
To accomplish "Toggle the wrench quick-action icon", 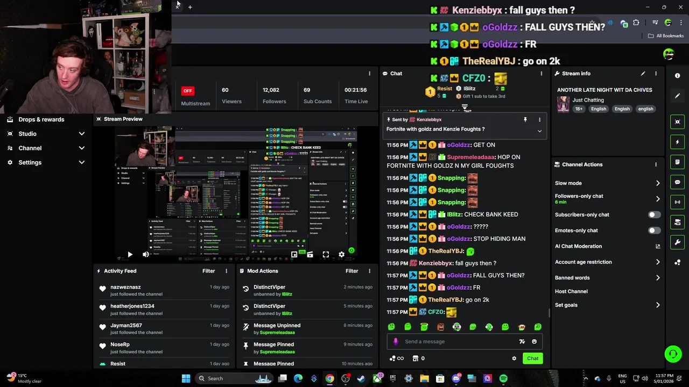I will click(677, 242).
